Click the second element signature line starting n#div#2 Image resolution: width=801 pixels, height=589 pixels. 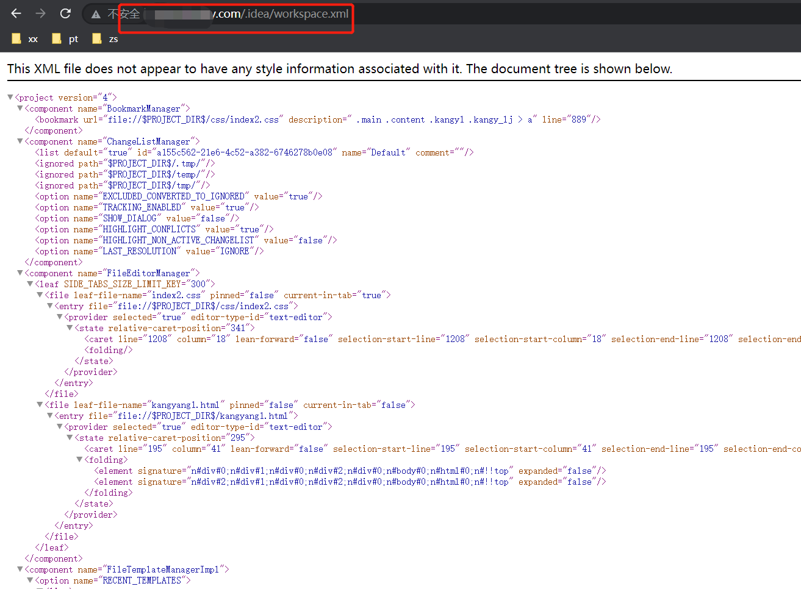tap(350, 482)
